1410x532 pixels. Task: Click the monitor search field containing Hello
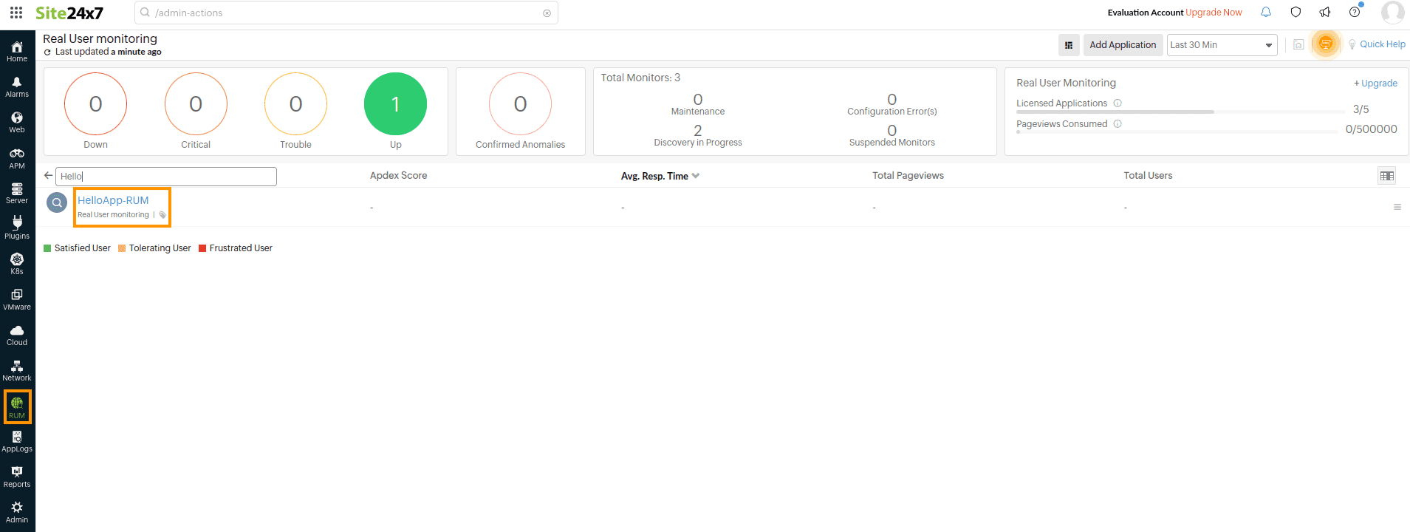pyautogui.click(x=166, y=177)
